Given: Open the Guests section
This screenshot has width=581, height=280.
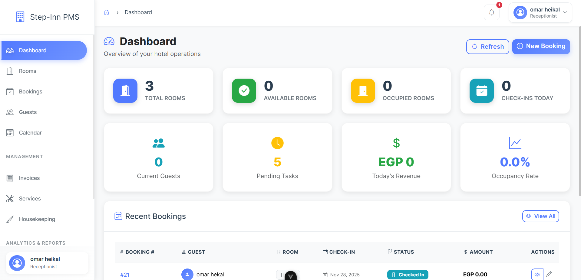Looking at the screenshot, I should coord(28,112).
